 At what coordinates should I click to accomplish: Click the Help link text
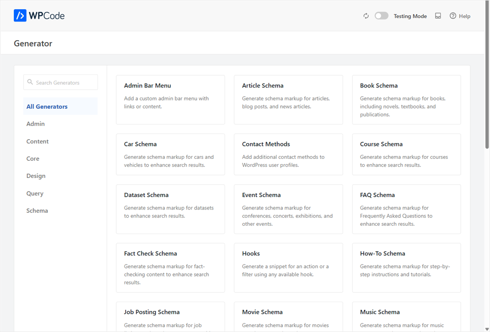coord(464,16)
